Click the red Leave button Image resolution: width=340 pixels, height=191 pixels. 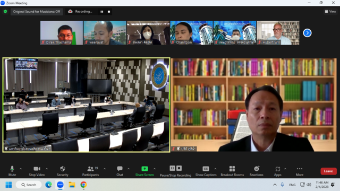pyautogui.click(x=328, y=171)
